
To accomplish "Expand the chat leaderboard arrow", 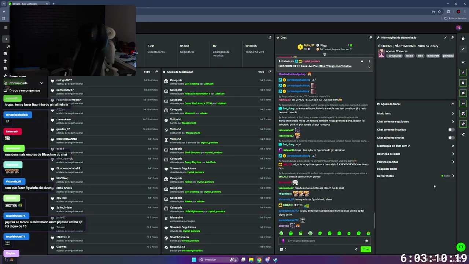I will [324, 55].
